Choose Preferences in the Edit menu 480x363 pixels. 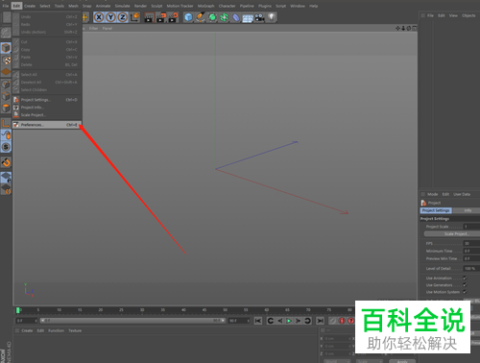pos(47,125)
